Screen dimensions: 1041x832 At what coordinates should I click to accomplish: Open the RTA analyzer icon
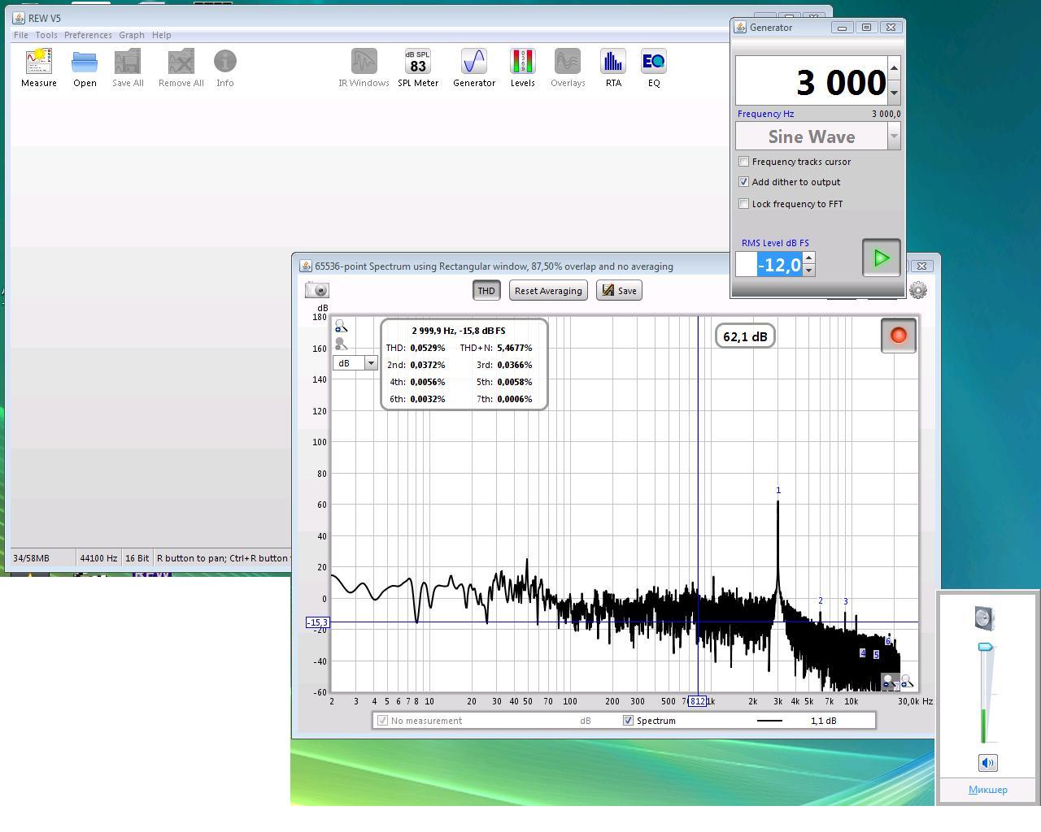613,68
